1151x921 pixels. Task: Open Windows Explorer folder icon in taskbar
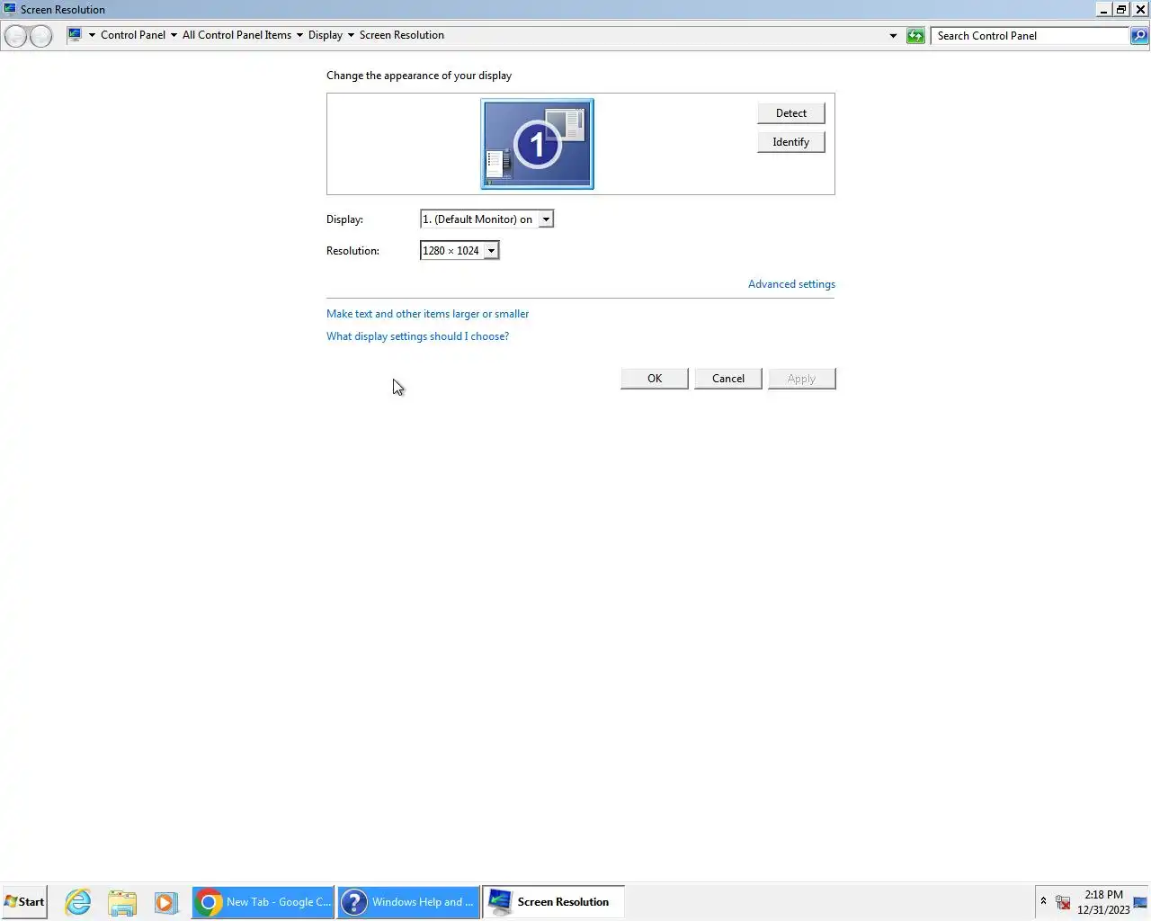121,902
